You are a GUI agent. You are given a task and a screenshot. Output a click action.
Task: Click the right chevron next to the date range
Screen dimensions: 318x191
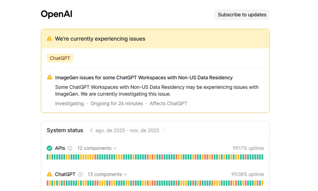tap(164, 130)
